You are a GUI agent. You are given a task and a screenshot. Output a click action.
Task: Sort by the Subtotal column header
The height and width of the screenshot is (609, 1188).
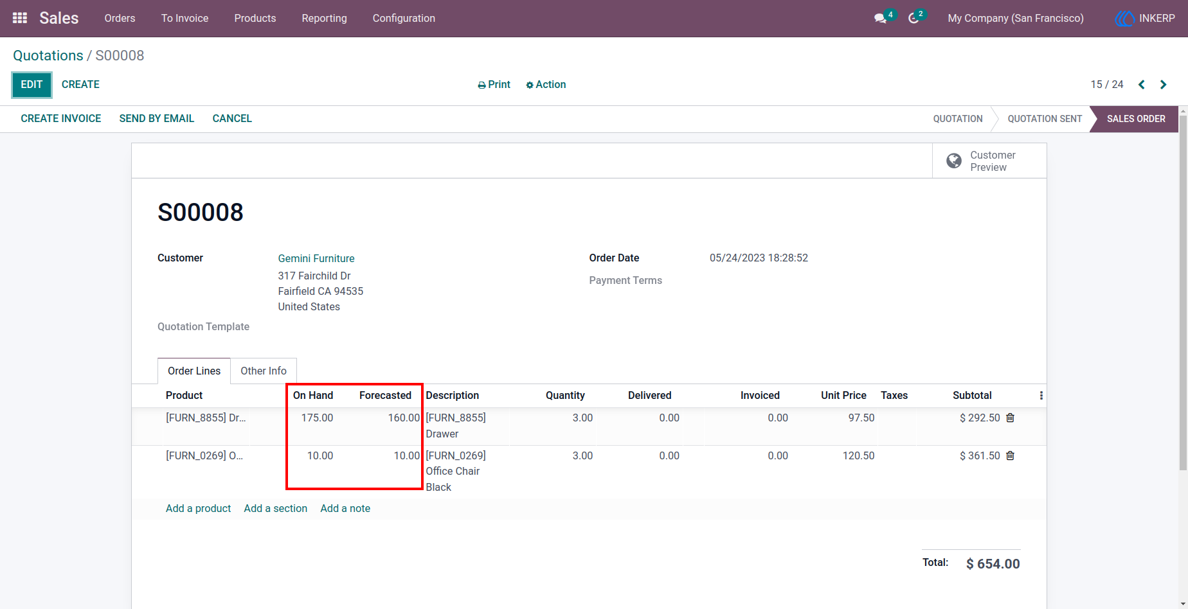coord(972,396)
